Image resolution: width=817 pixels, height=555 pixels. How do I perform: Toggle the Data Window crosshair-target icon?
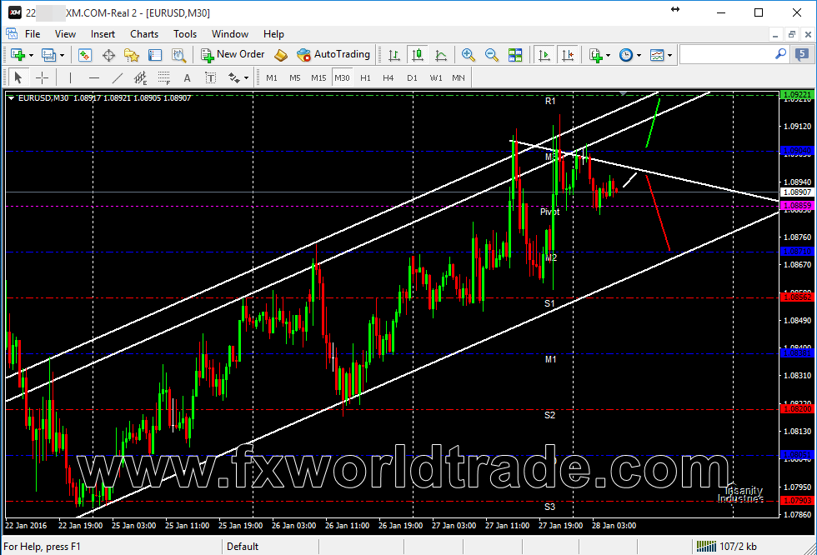coord(108,55)
